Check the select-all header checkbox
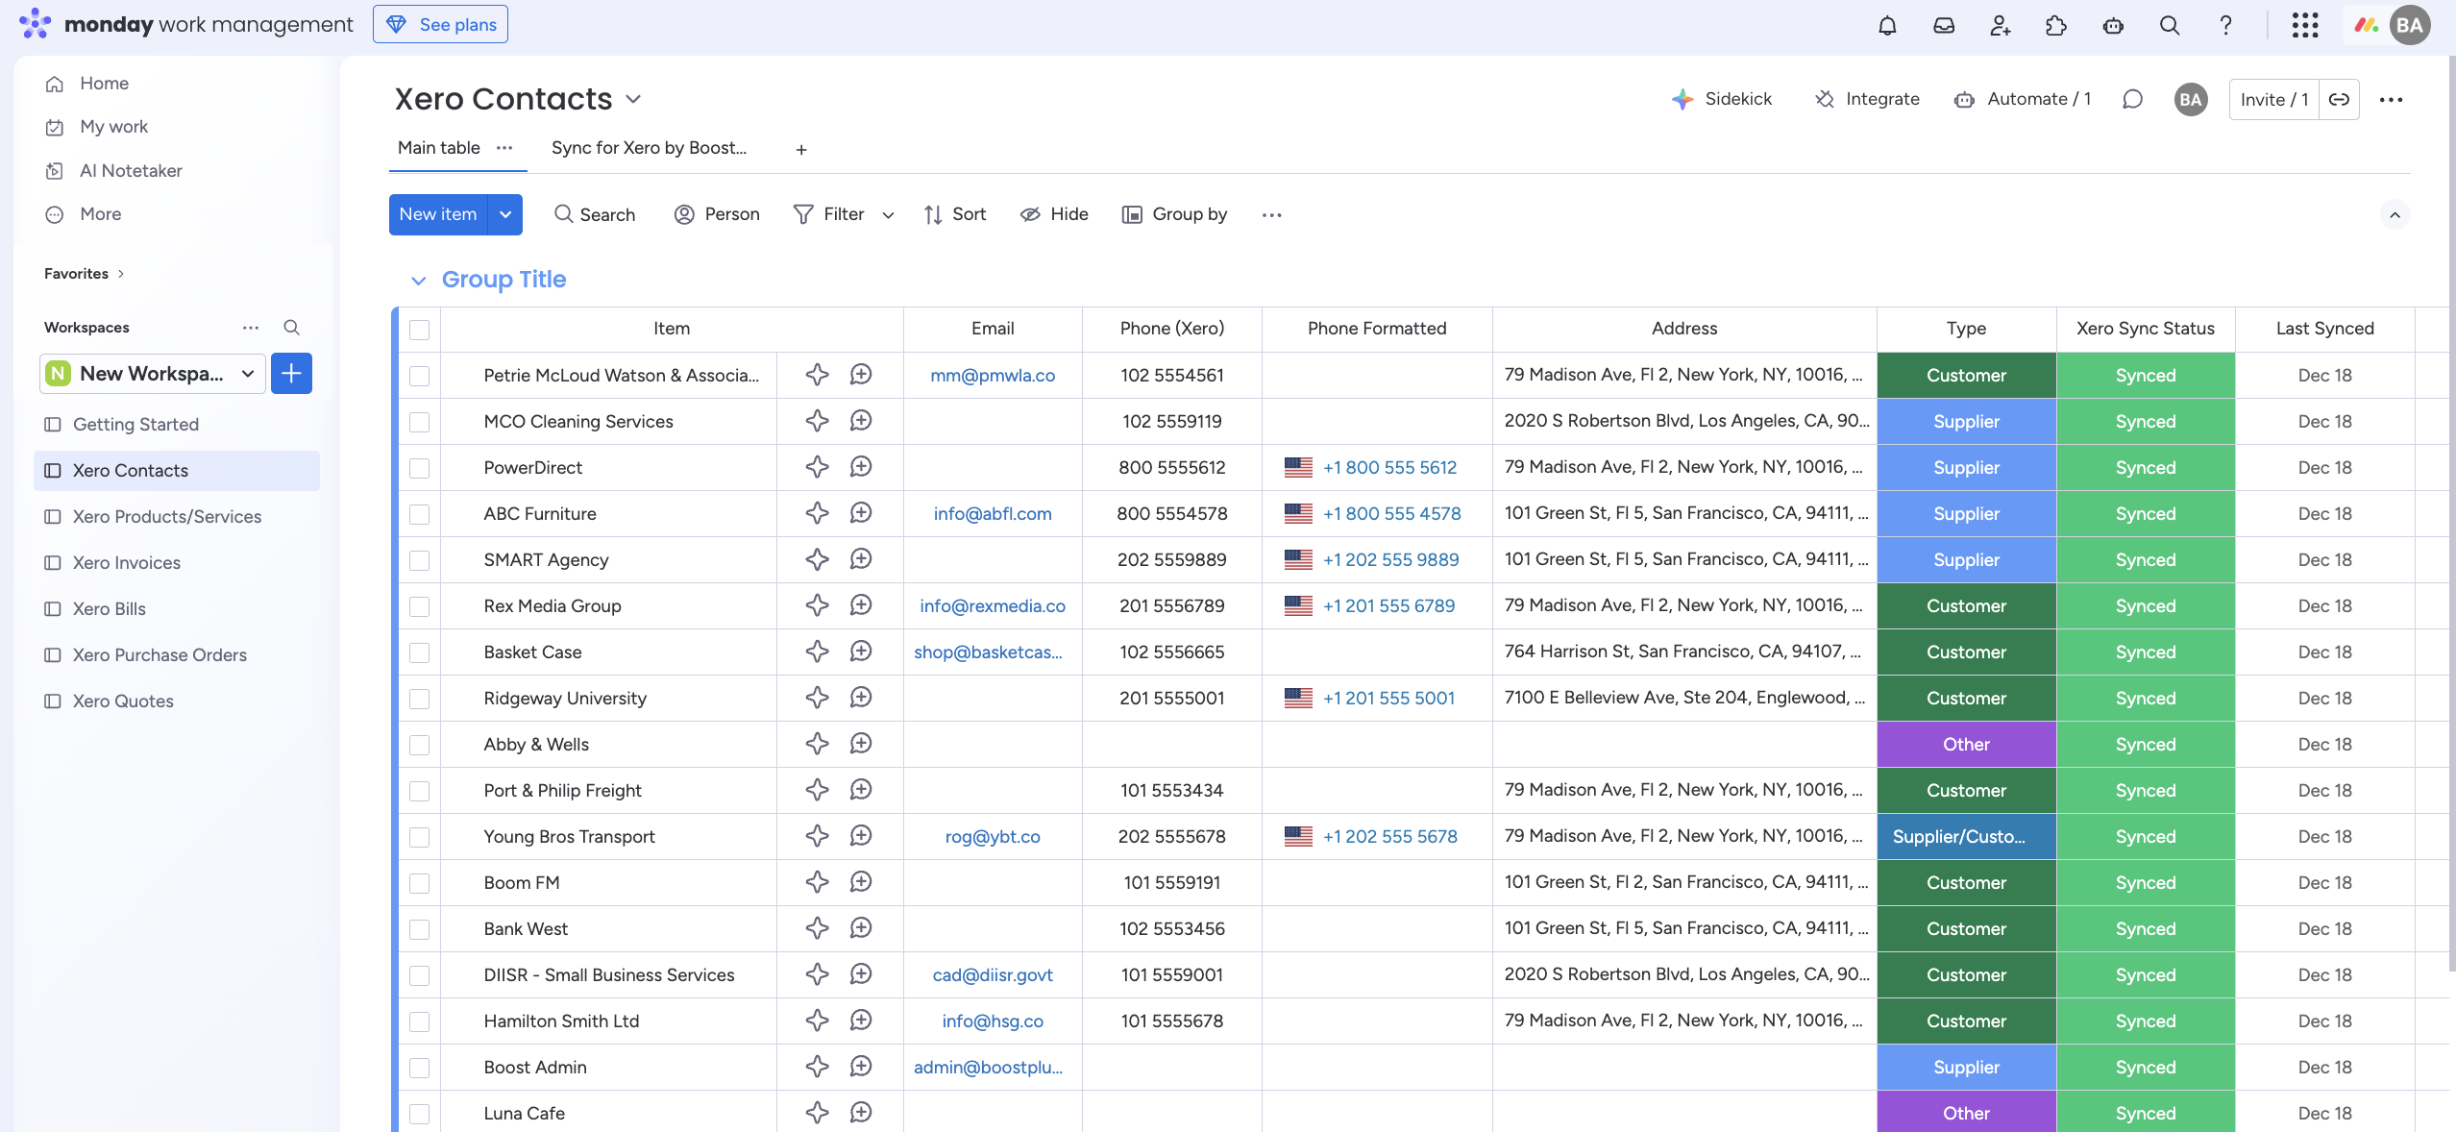Screen dimensions: 2456x1132 click(419, 330)
